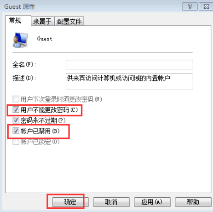Focus the 描述 description text box

(x=129, y=81)
